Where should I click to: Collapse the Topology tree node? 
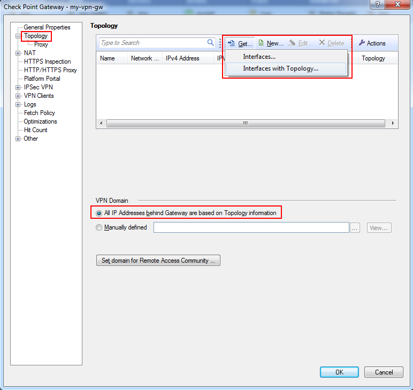coord(18,36)
